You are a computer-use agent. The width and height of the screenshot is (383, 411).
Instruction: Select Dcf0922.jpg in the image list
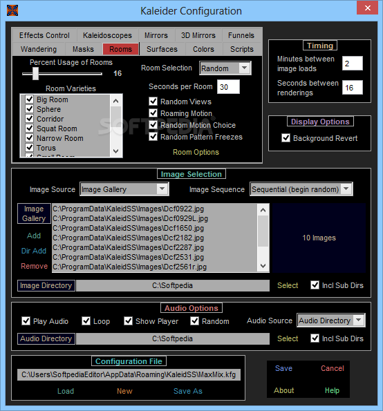(155, 209)
